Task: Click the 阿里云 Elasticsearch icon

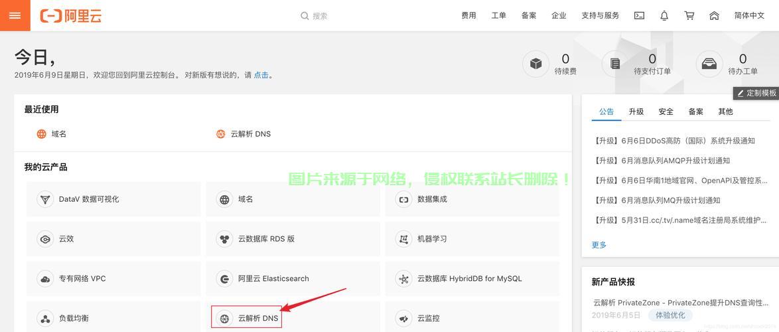Action: click(x=224, y=279)
